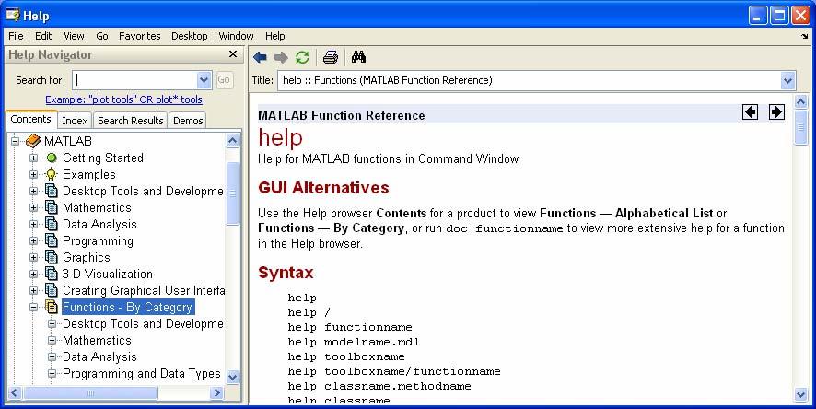The height and width of the screenshot is (409, 816).
Task: Click the Syntax heading
Action: point(286,273)
